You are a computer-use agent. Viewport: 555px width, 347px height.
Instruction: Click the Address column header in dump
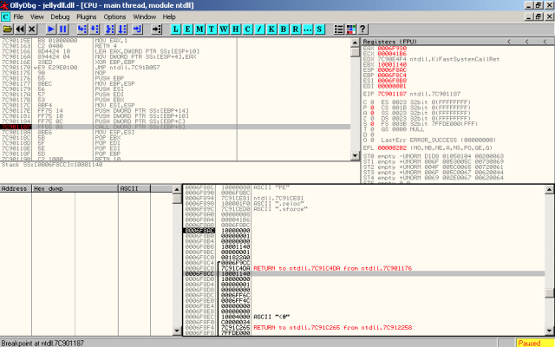15,187
